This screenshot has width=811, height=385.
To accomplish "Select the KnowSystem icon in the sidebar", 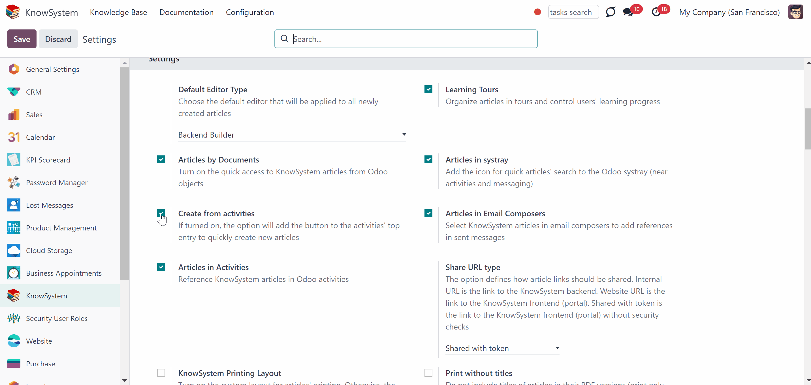I will 14,296.
